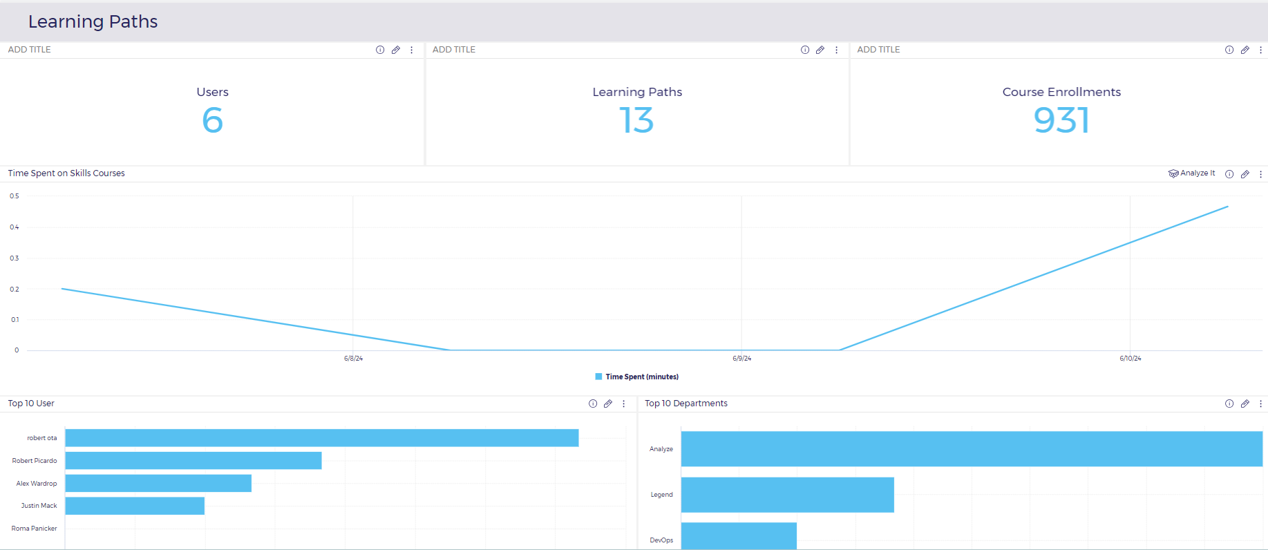Open info for Top 10 User widget

pos(592,404)
